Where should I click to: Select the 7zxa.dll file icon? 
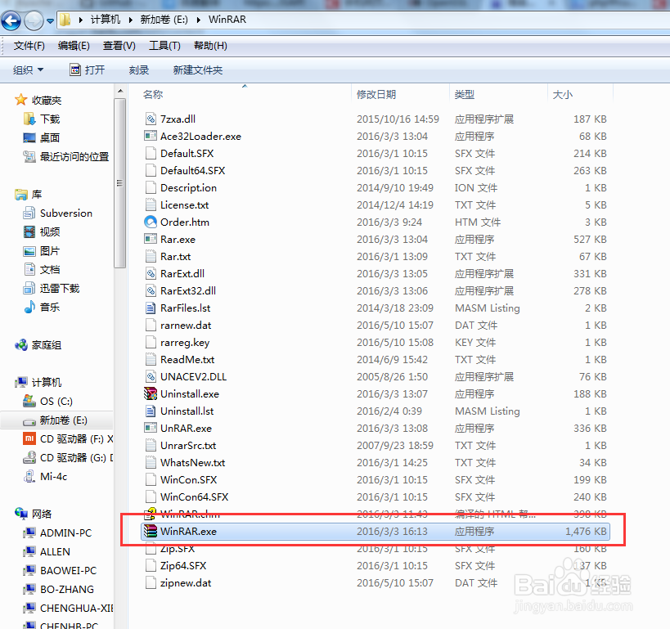(151, 119)
